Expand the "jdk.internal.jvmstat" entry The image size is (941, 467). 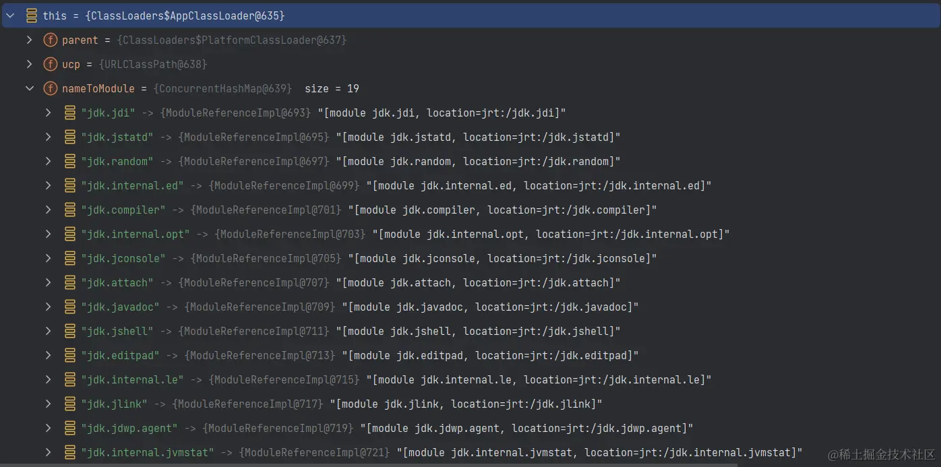(x=48, y=452)
